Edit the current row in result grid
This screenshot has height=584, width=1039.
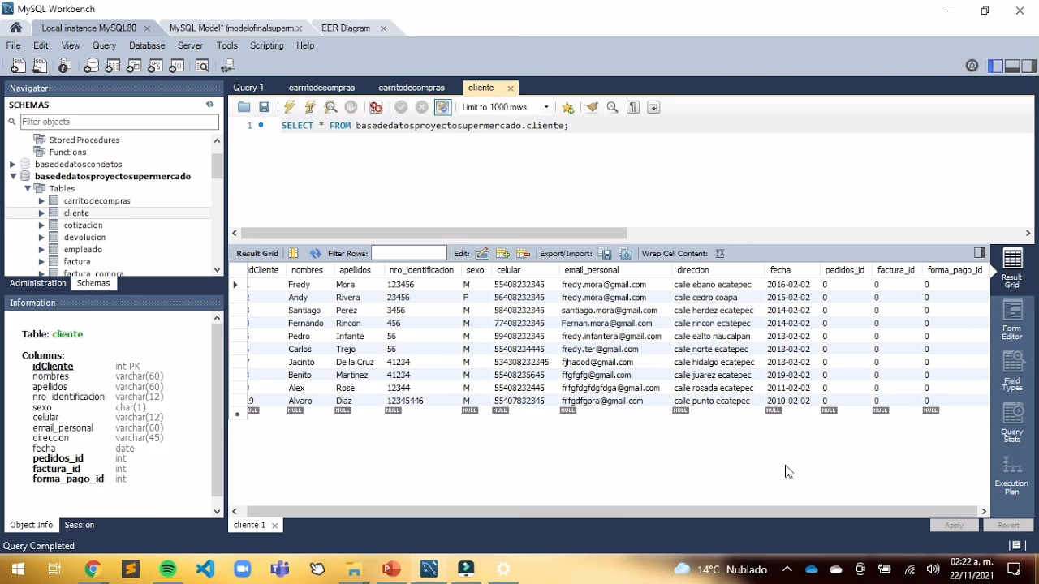click(x=482, y=253)
